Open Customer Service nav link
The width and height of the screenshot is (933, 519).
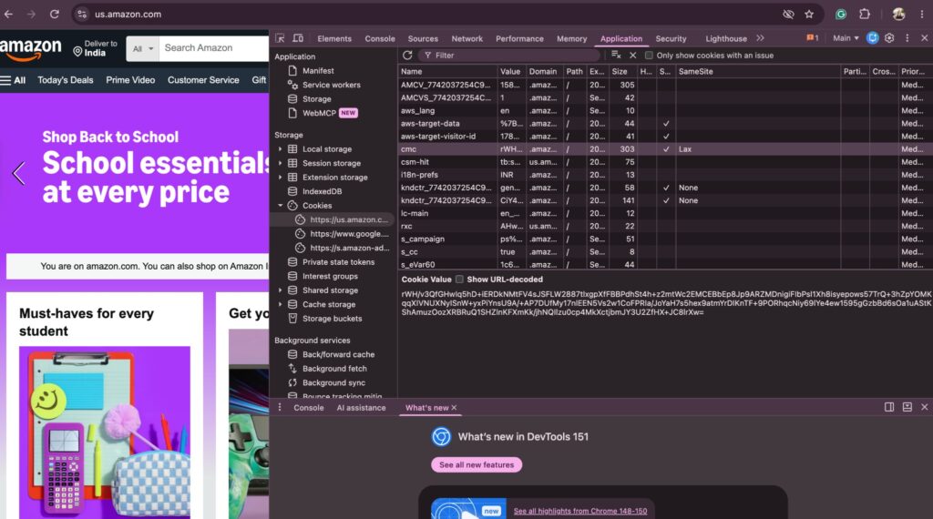click(203, 80)
